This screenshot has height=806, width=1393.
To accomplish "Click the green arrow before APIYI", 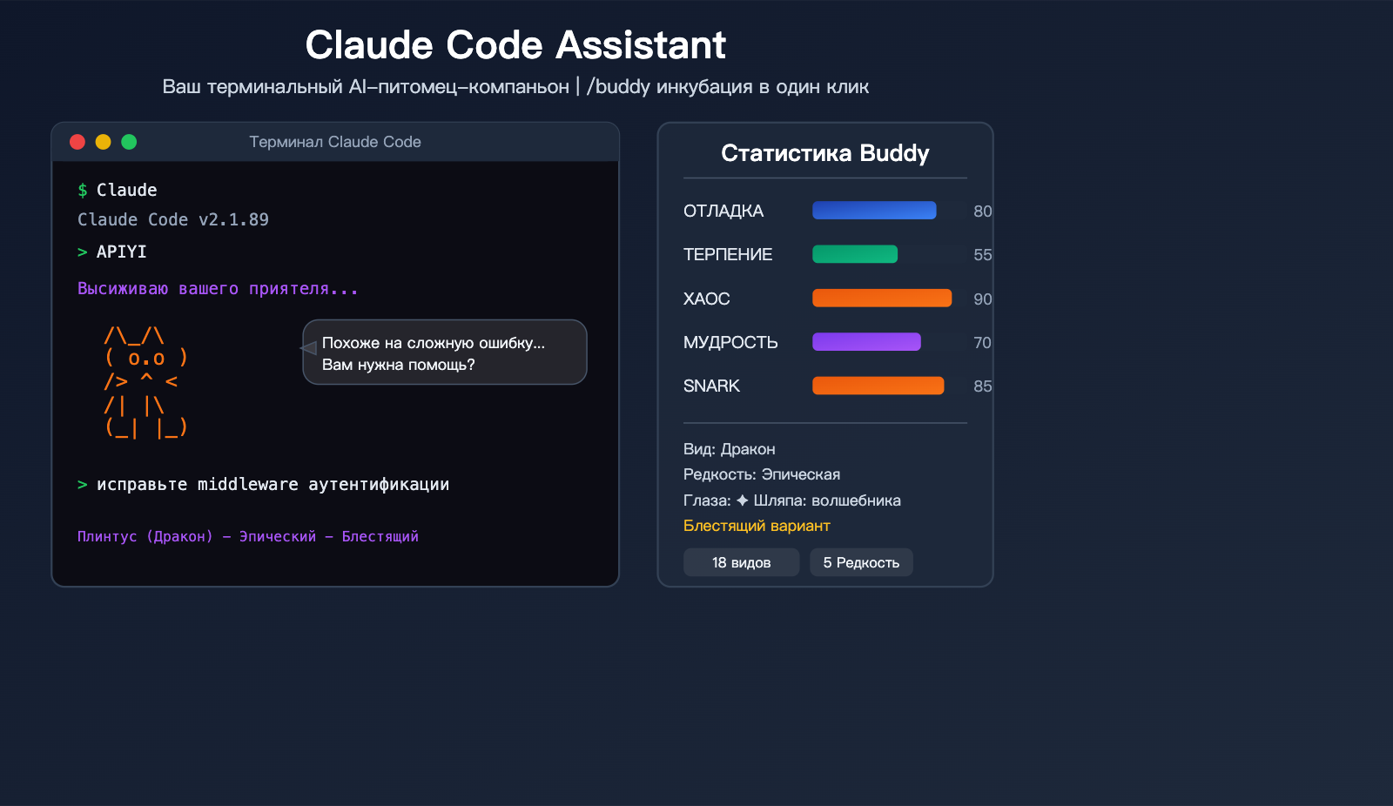I will click(82, 252).
